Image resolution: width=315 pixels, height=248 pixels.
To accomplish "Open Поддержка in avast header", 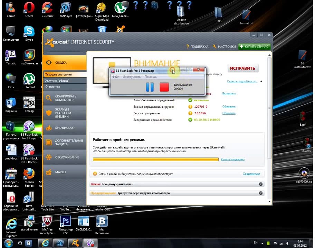I will (x=197, y=46).
